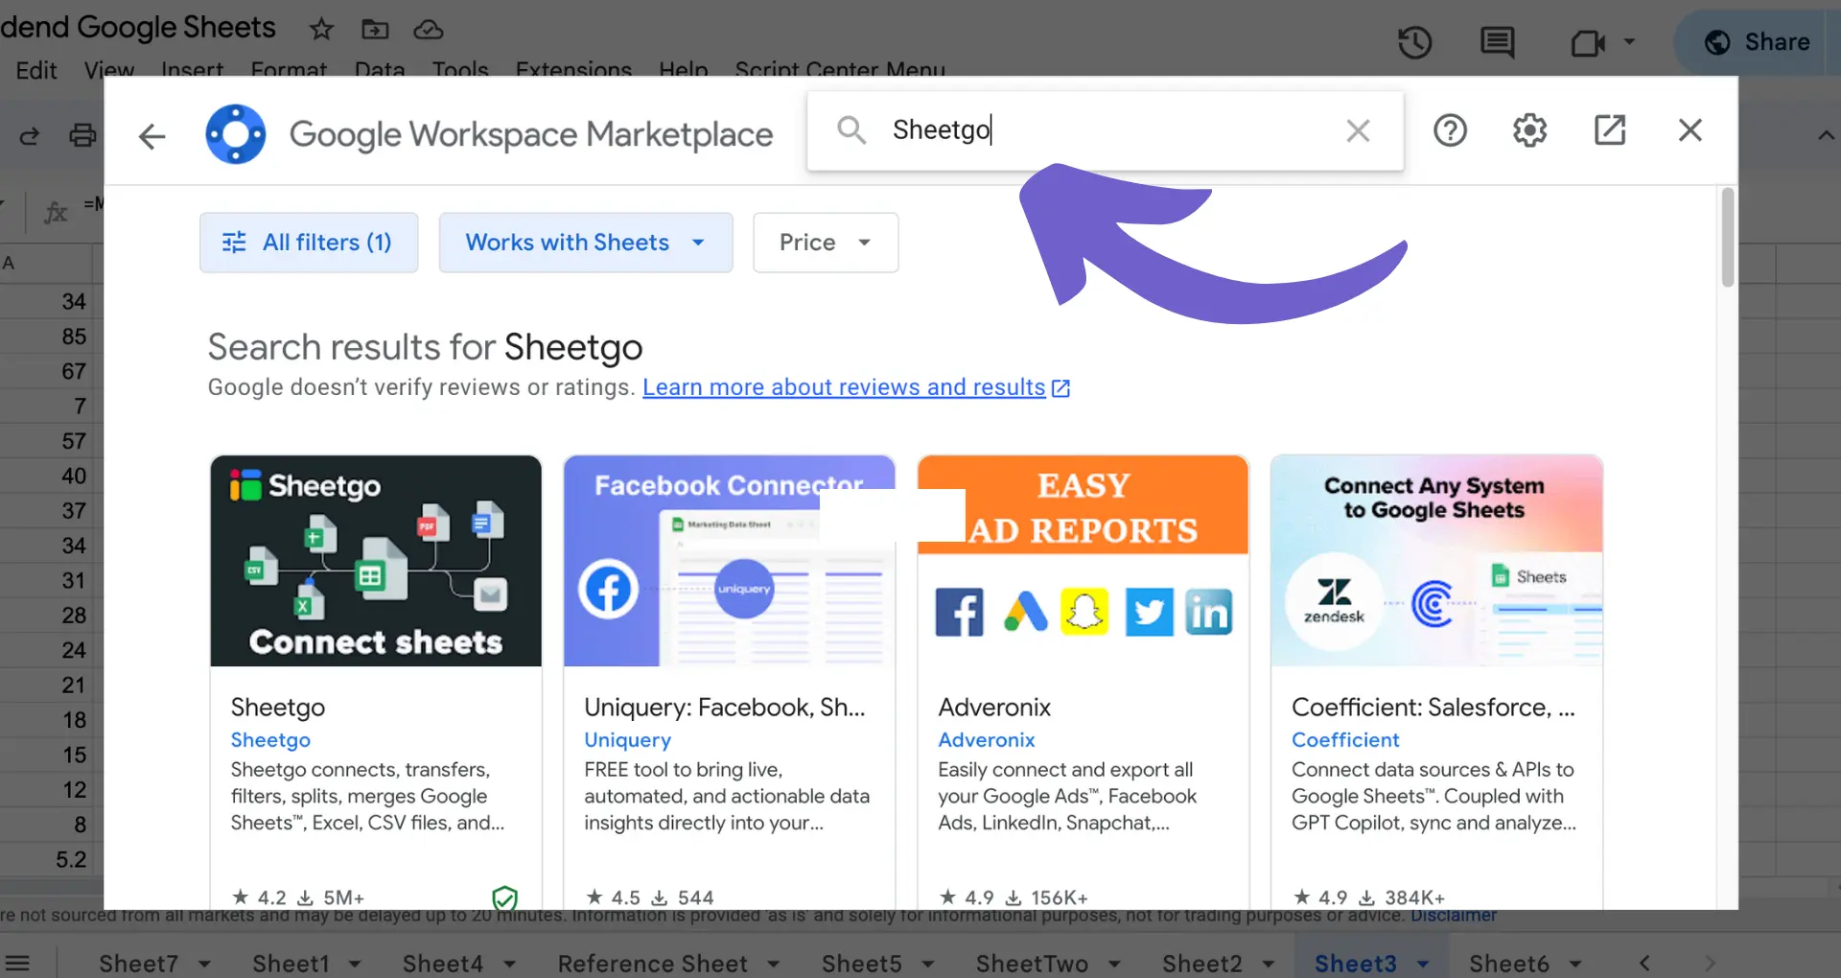Move the spreadsheet to a folder
Viewport: 1841px width, 978px height.
(x=375, y=30)
